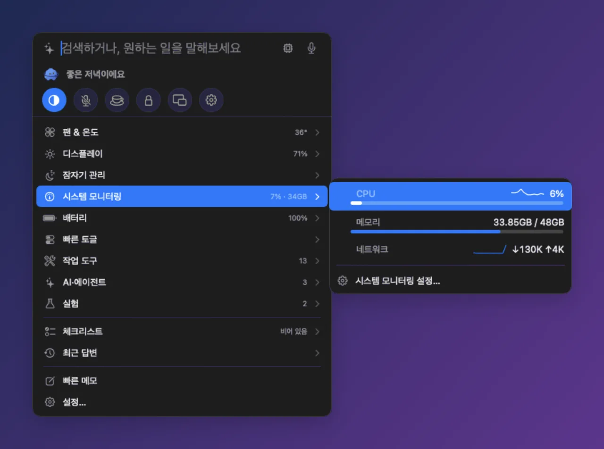Open 시스템 모니터링 설정... in submenu
The width and height of the screenshot is (604, 449).
point(450,281)
